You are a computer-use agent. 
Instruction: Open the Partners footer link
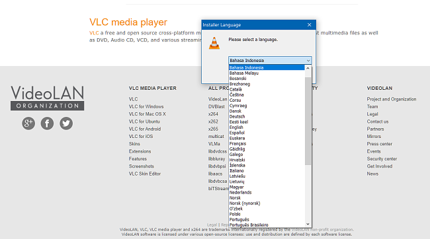pyautogui.click(x=376, y=129)
